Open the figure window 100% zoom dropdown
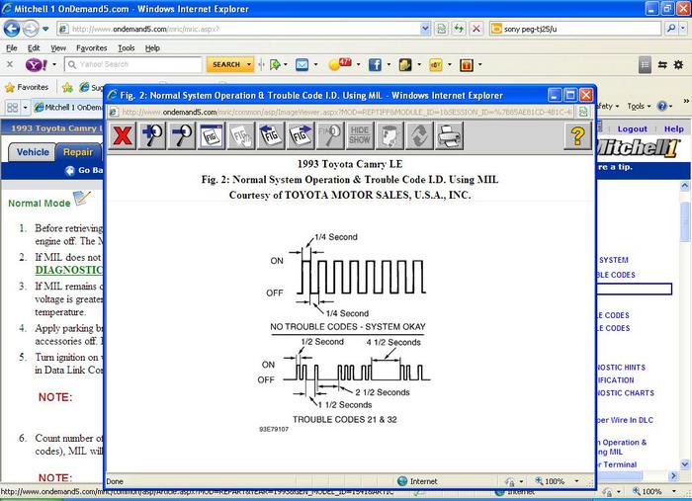The width and height of the screenshot is (692, 501). coord(576,481)
